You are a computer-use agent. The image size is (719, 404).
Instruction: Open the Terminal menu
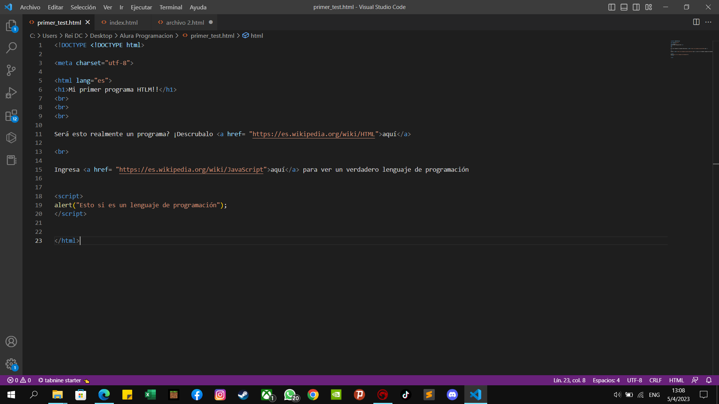tap(171, 7)
